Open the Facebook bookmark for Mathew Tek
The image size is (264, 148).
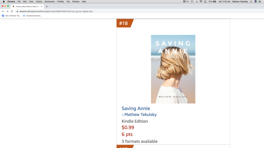click(11, 16)
